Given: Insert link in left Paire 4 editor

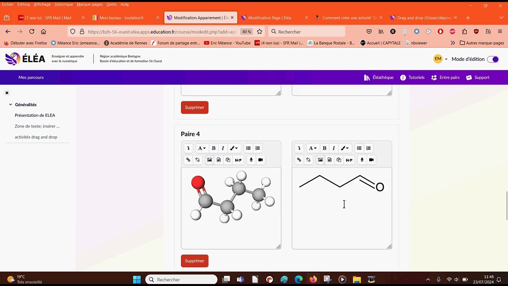Looking at the screenshot, I should pos(188,160).
